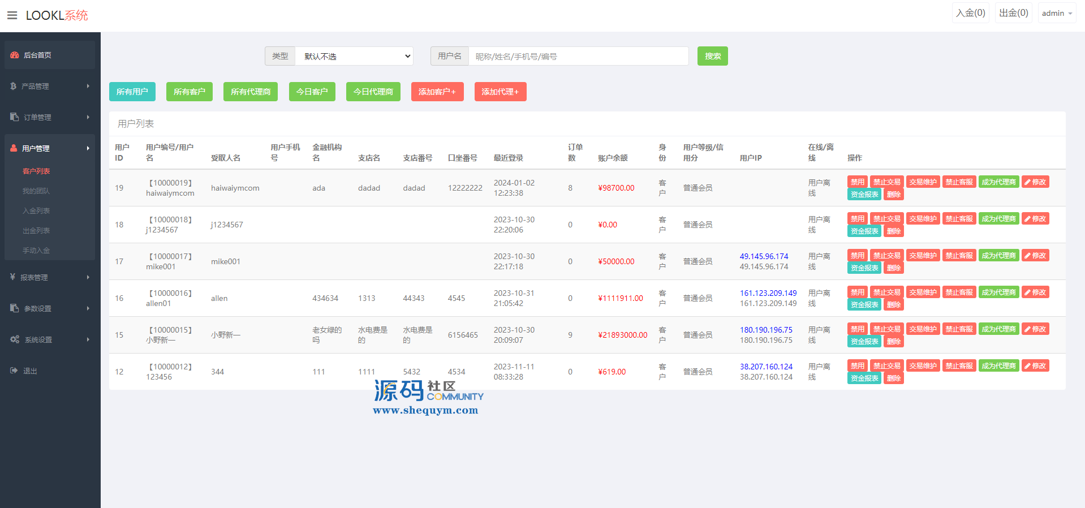Click 修改 pencil button for user allen001
Screen dimensions: 1085x508
tap(1035, 292)
